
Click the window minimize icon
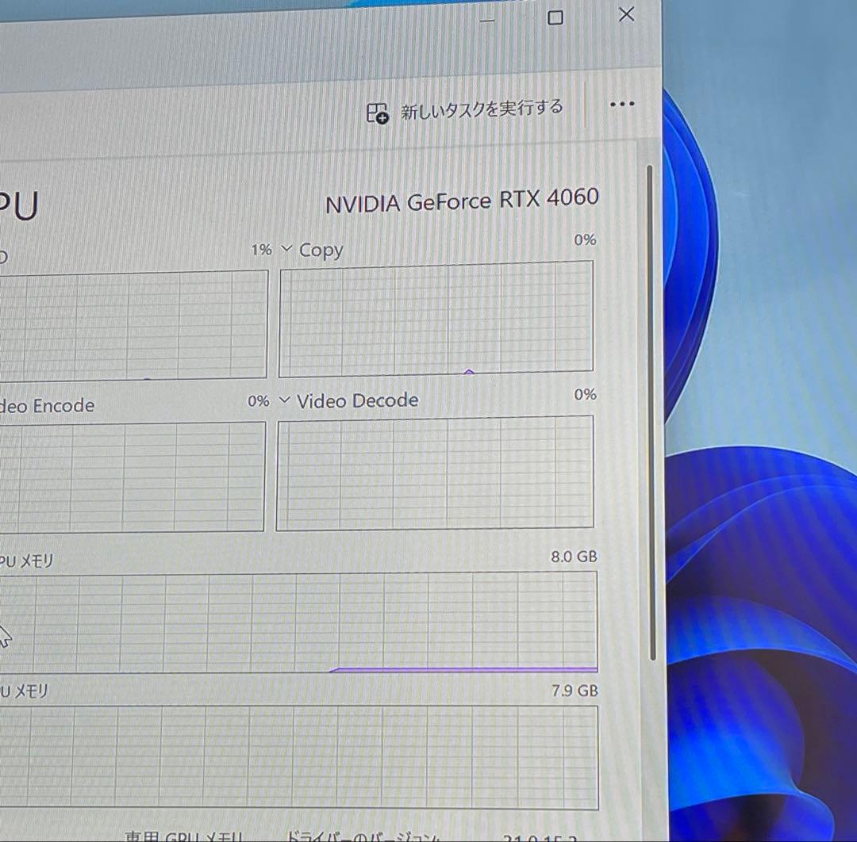pyautogui.click(x=486, y=21)
